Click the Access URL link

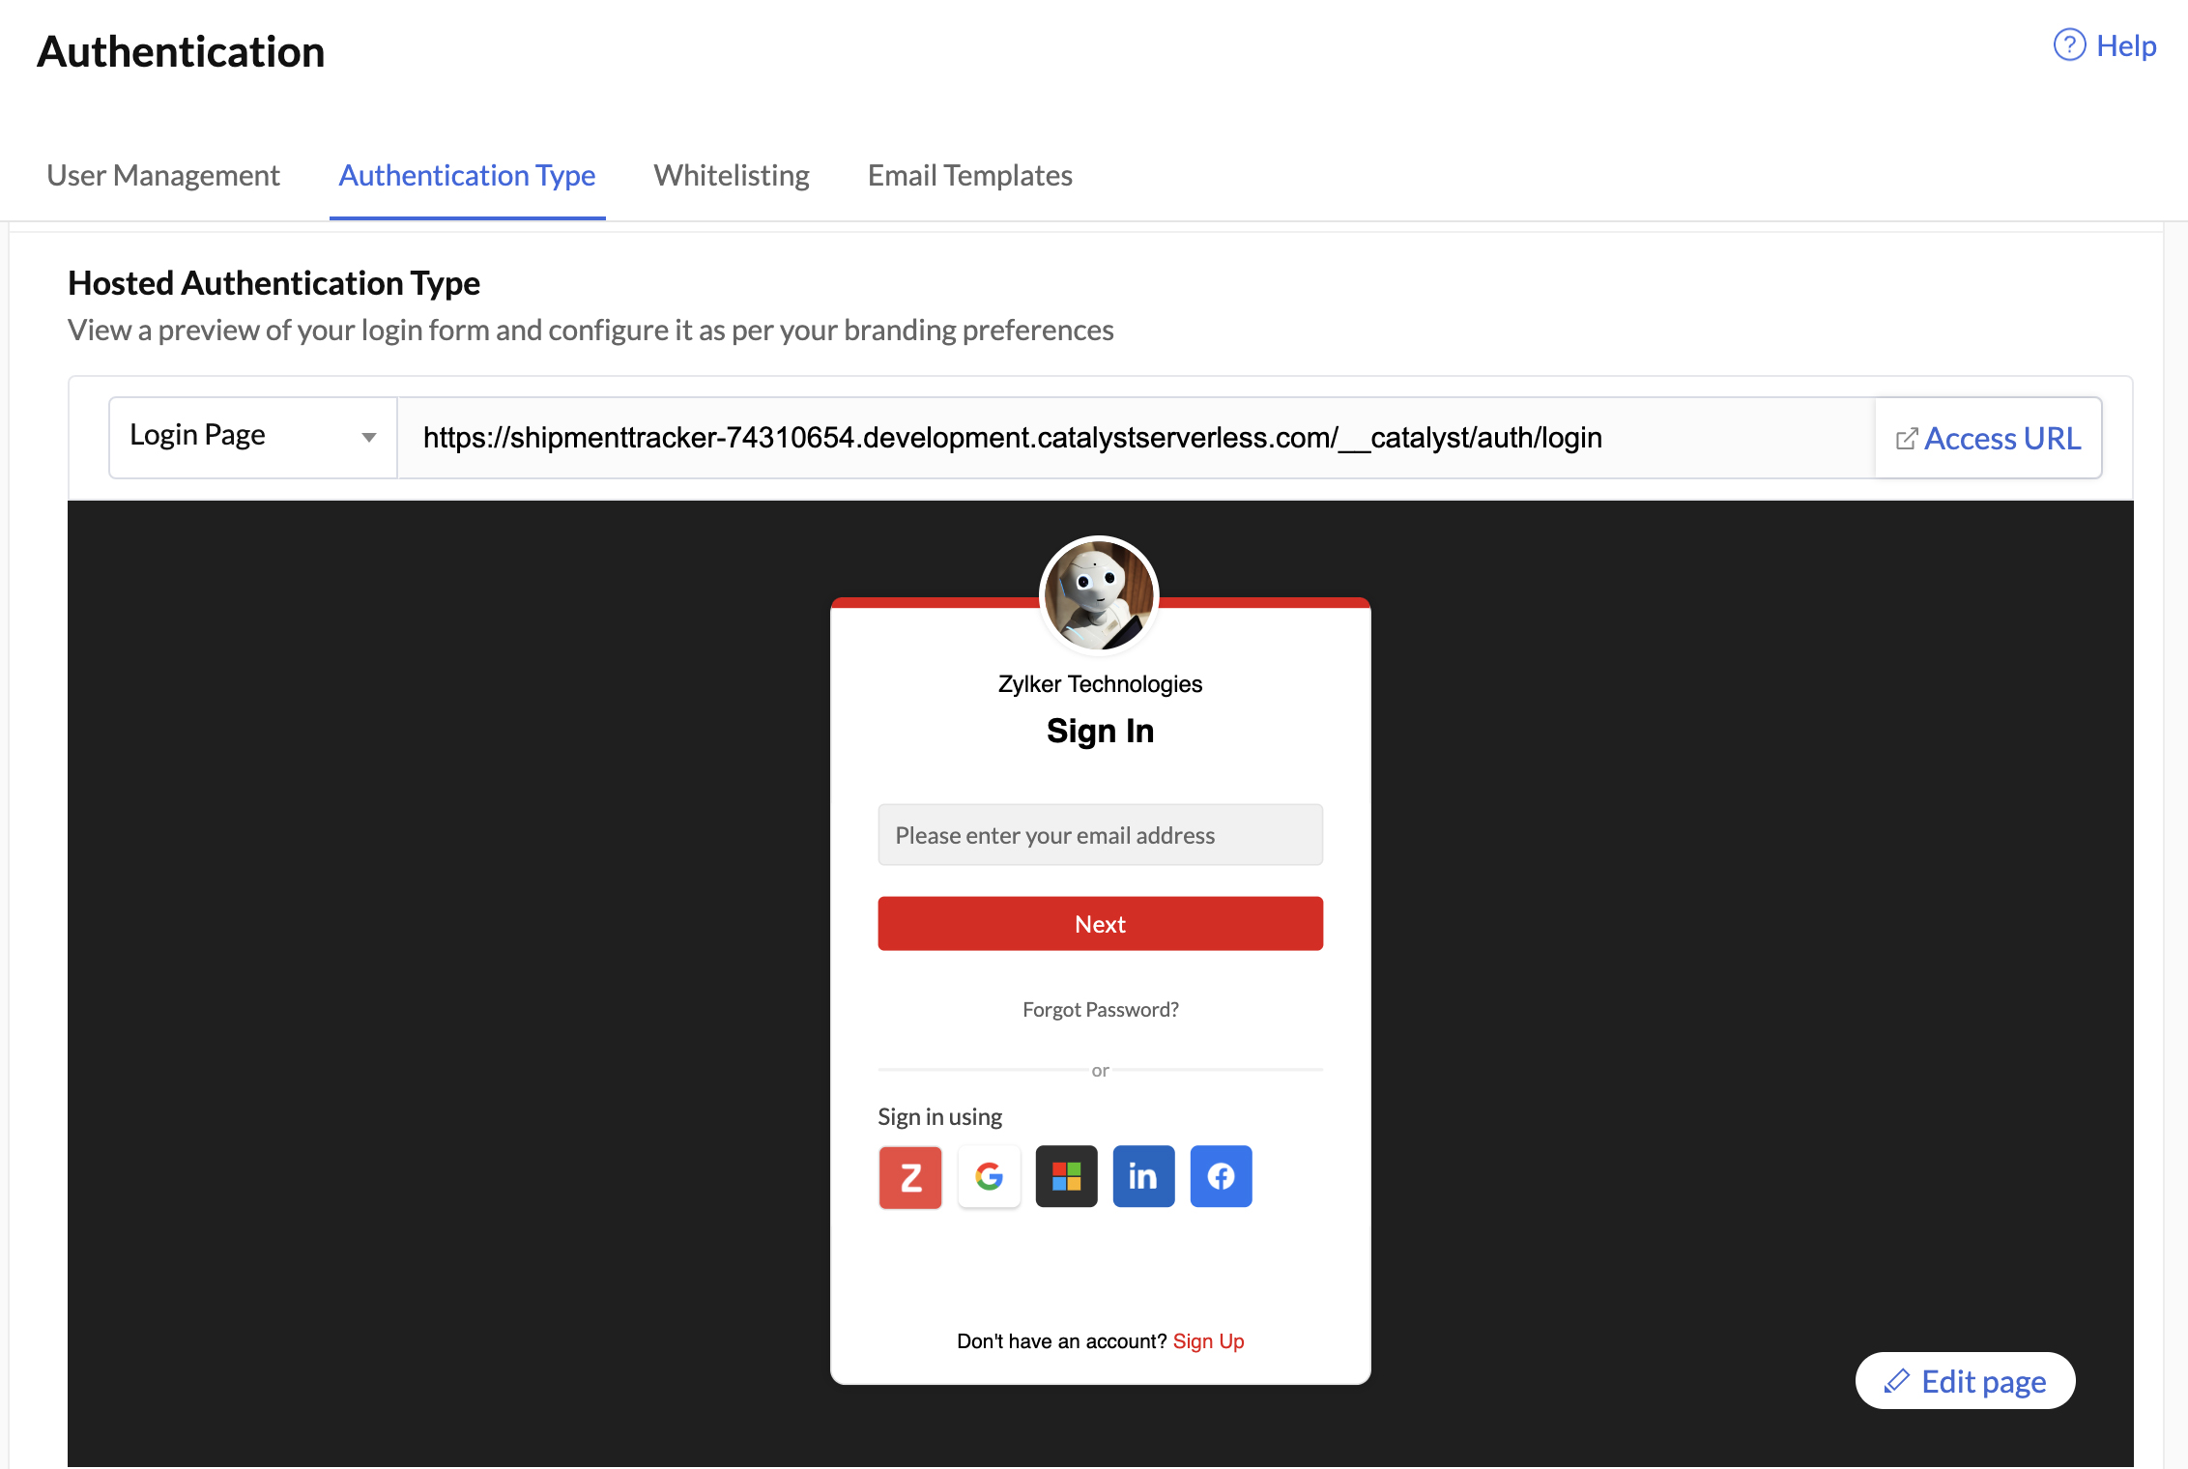1988,436
